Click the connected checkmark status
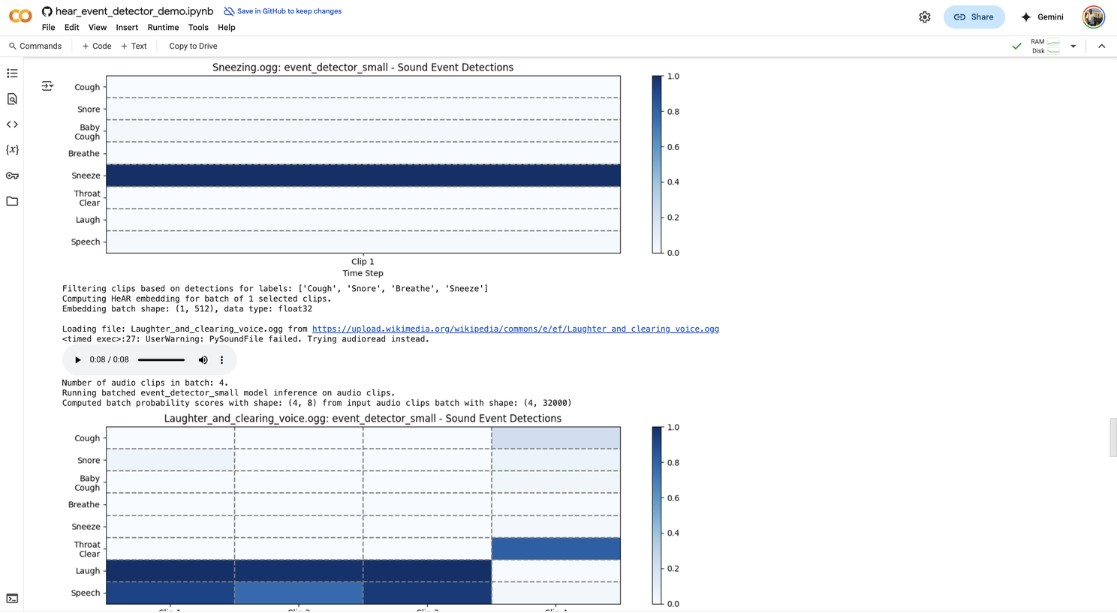This screenshot has height=613, width=1117. (x=1016, y=47)
